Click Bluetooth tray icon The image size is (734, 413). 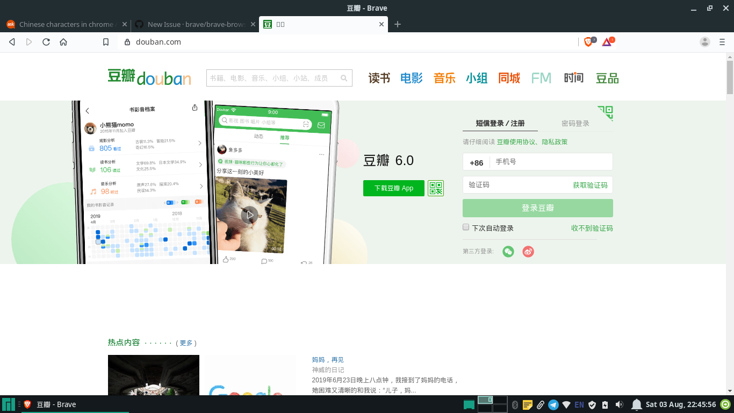click(515, 404)
